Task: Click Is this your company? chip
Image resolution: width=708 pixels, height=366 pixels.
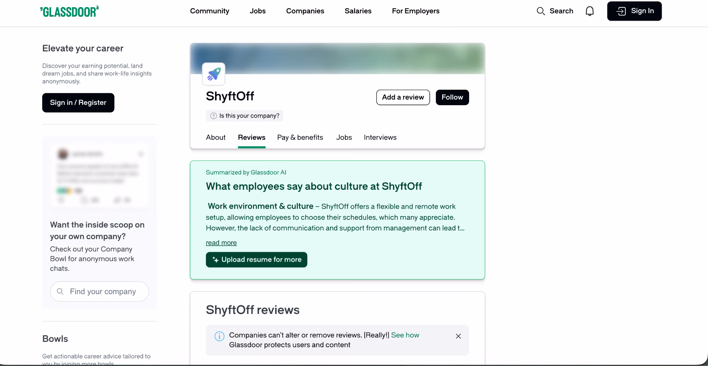Action: point(245,116)
